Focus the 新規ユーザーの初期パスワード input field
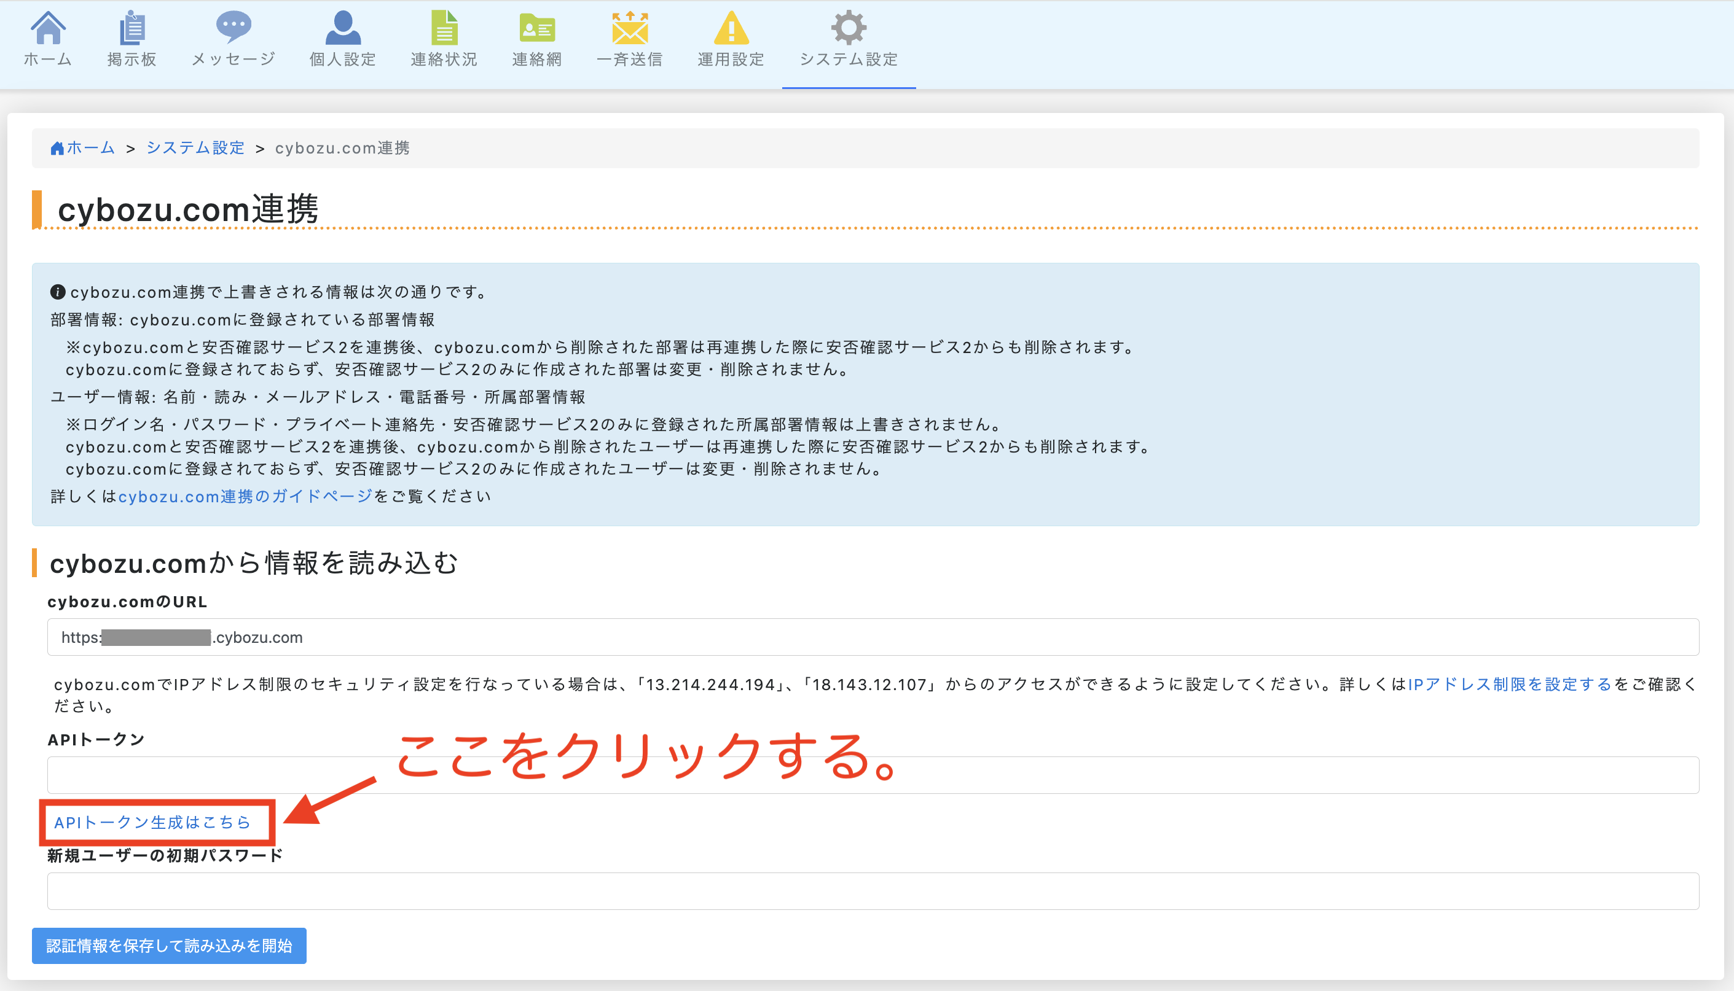The height and width of the screenshot is (991, 1734). click(873, 891)
